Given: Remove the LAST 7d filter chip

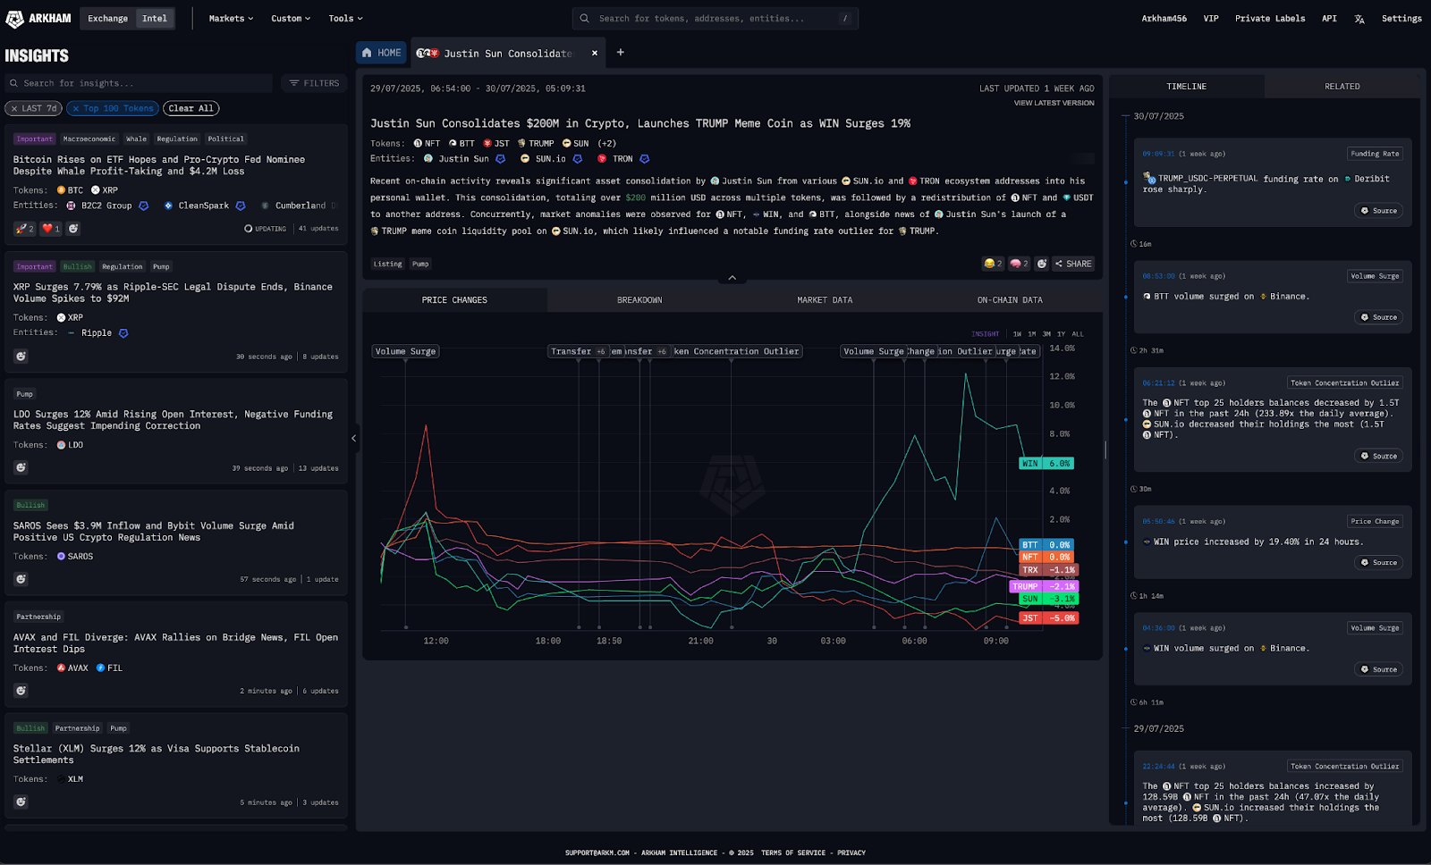Looking at the screenshot, I should tap(13, 108).
